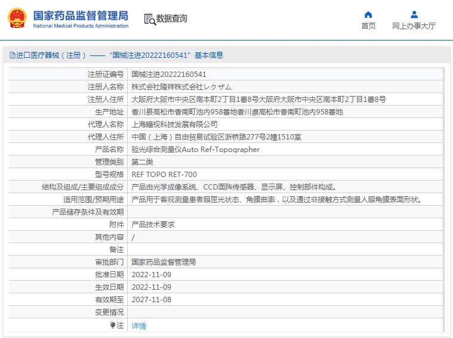Click the 国家药品监督管理局 header title
The height and width of the screenshot is (338, 453).
click(x=81, y=15)
